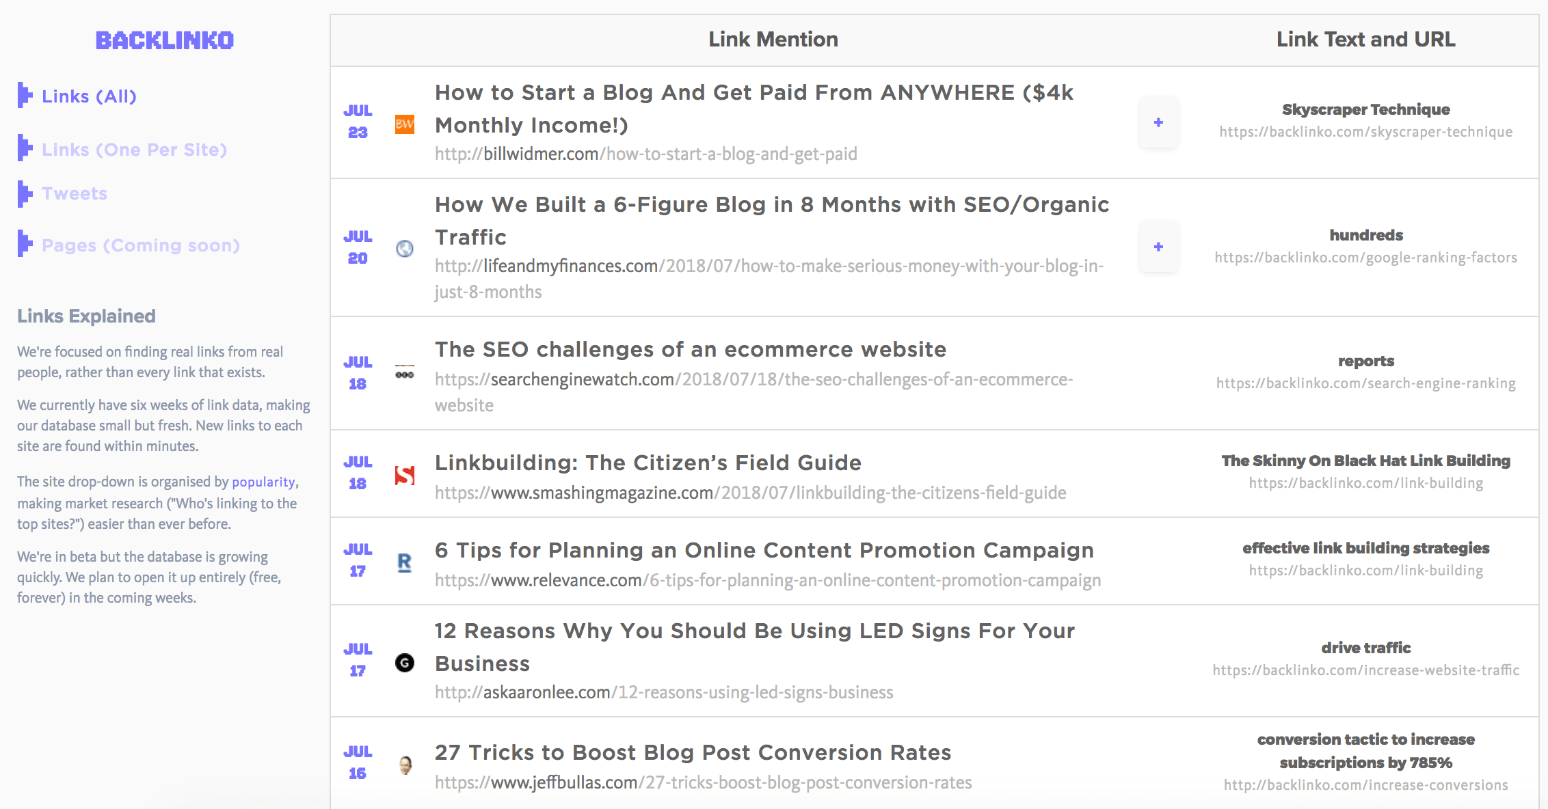Open the backlinko.com/skyscraper-technique URL
The height and width of the screenshot is (809, 1548).
pyautogui.click(x=1366, y=132)
